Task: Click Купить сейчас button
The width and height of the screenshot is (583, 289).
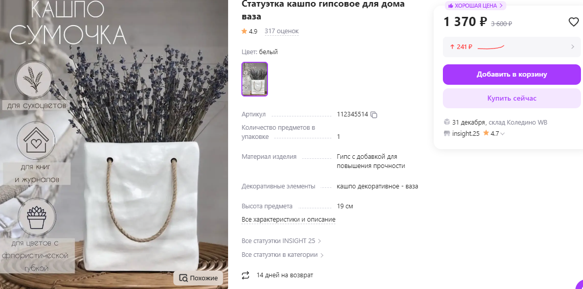Action: [511, 99]
